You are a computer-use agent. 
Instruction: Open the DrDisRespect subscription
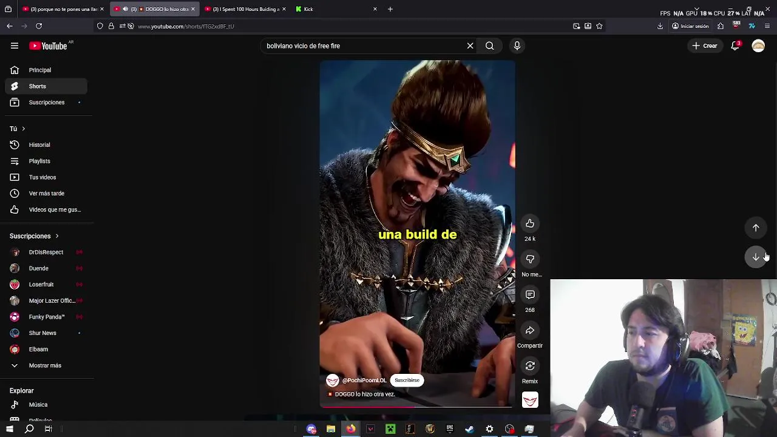pos(46,252)
